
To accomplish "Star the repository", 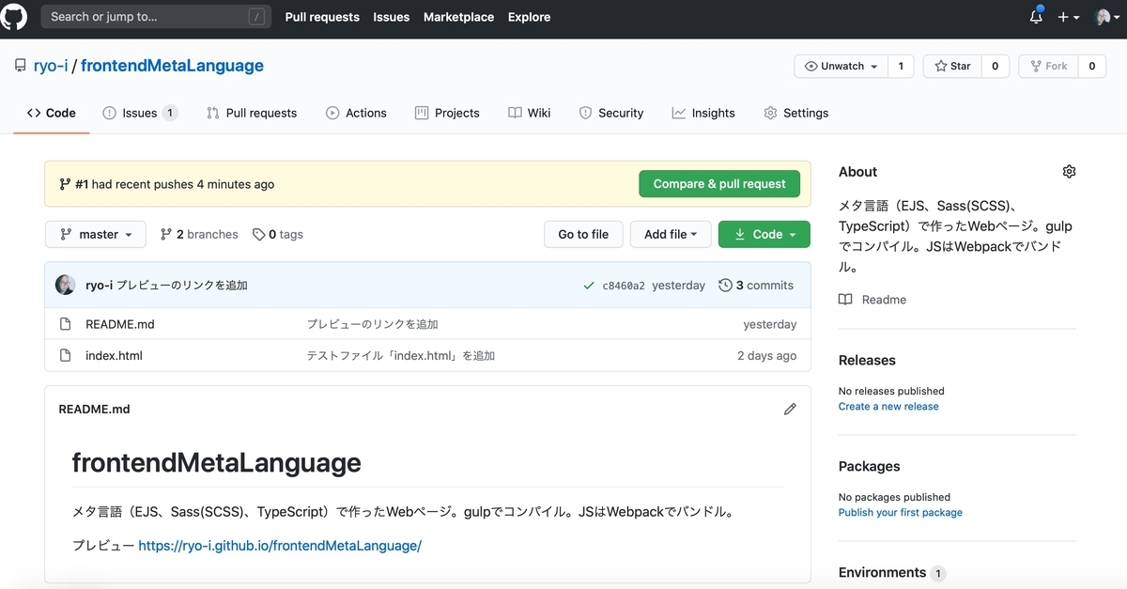I will (952, 66).
